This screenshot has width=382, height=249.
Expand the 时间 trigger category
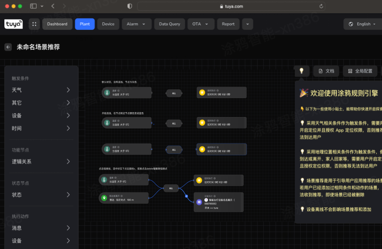(41, 128)
